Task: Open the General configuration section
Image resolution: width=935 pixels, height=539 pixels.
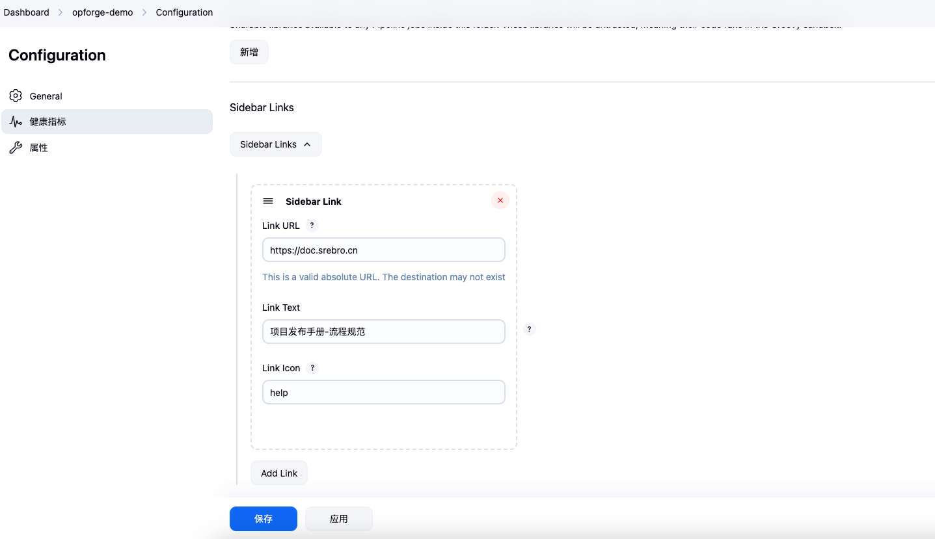Action: [x=46, y=96]
